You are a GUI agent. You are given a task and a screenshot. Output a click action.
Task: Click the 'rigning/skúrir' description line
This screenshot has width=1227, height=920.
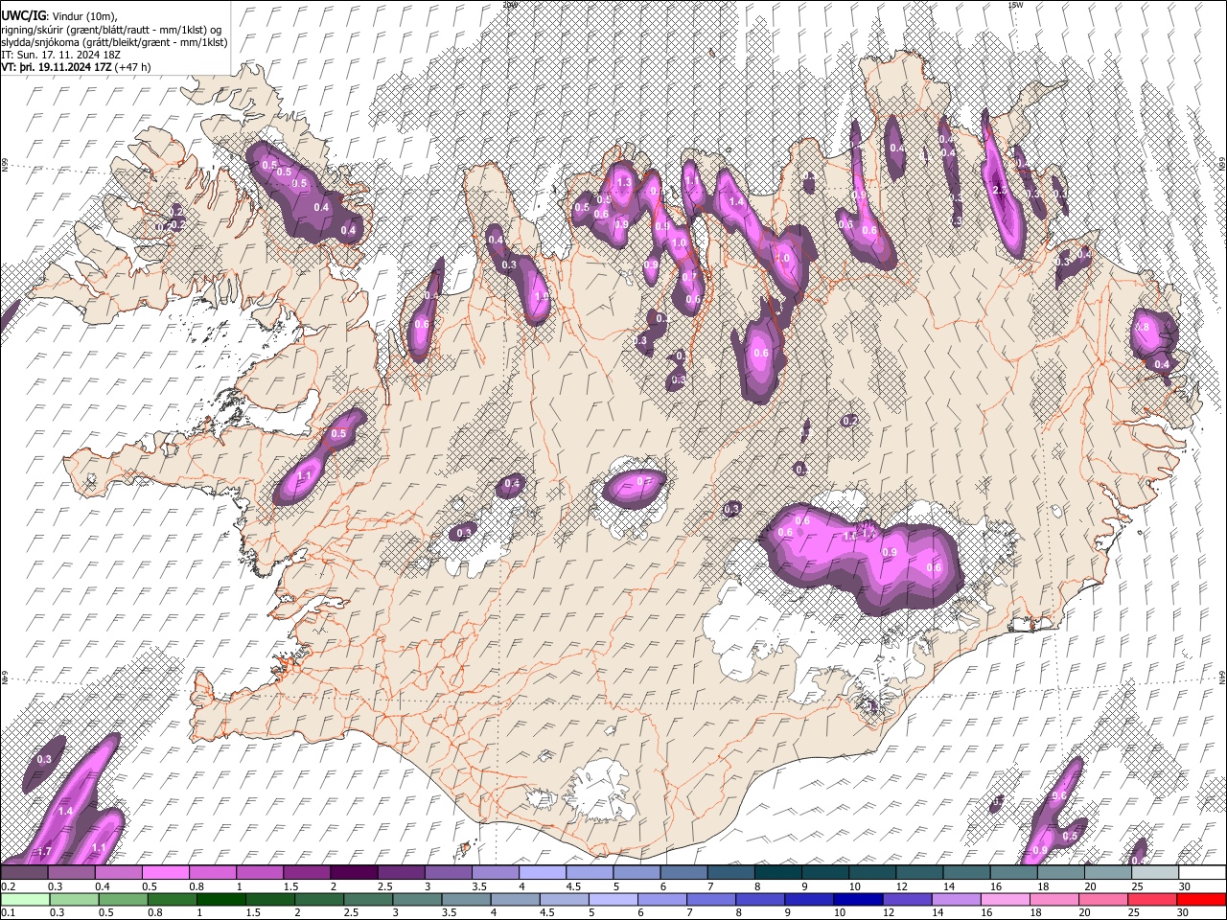112,30
